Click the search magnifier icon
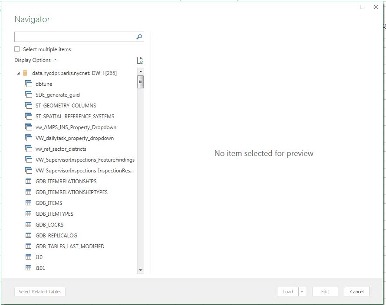The width and height of the screenshot is (386, 305). 139,37
